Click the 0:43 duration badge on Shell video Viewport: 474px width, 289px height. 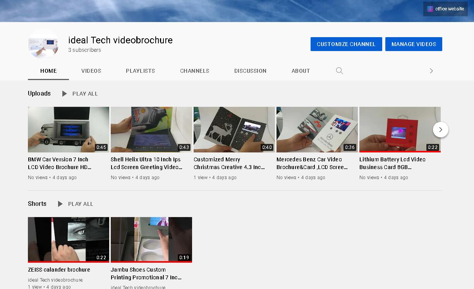[x=184, y=147]
